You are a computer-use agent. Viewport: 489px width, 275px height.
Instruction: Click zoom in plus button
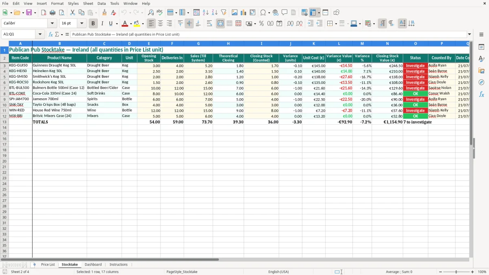click(x=473, y=272)
